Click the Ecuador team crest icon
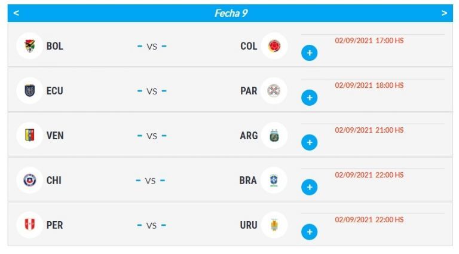 coord(29,91)
